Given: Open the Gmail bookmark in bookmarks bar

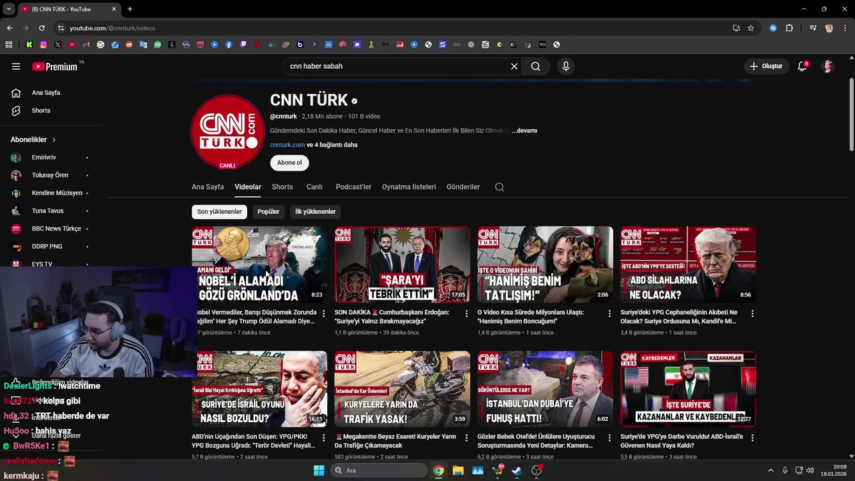Looking at the screenshot, I should tap(86, 45).
